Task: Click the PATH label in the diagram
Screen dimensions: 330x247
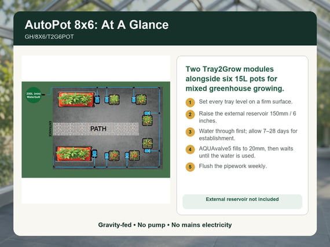Action: pos(98,128)
